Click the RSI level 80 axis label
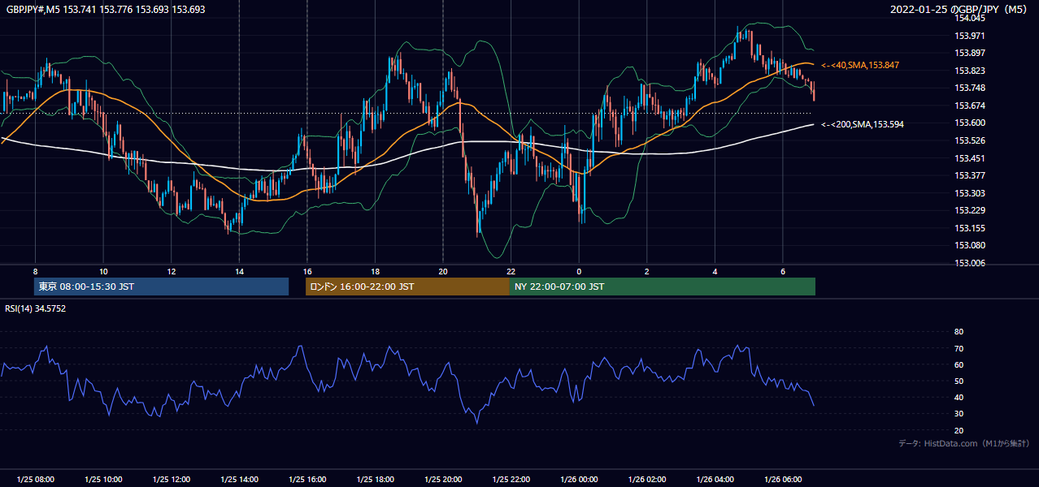This screenshot has width=1039, height=487. coord(959,332)
